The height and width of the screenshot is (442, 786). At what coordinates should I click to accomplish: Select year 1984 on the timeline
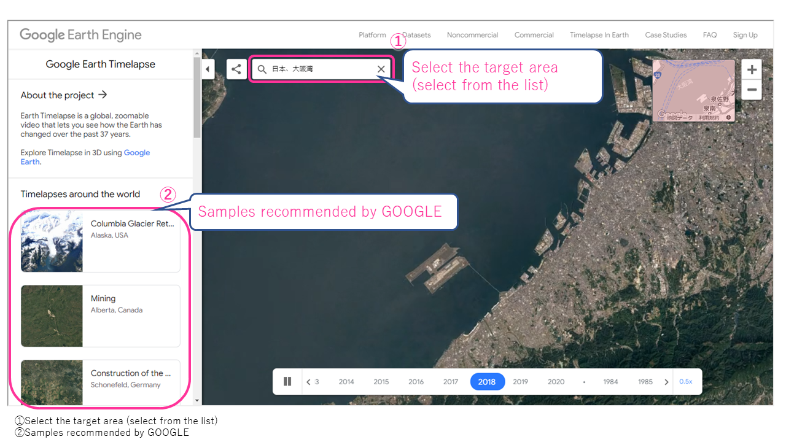610,382
